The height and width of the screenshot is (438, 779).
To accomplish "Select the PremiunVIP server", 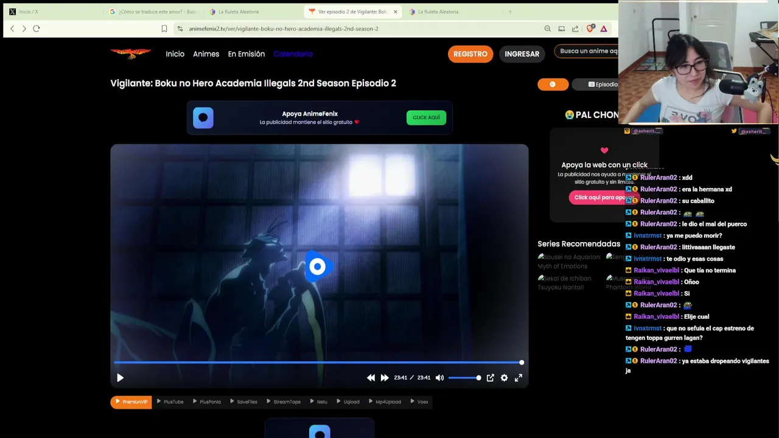I will [x=131, y=401].
